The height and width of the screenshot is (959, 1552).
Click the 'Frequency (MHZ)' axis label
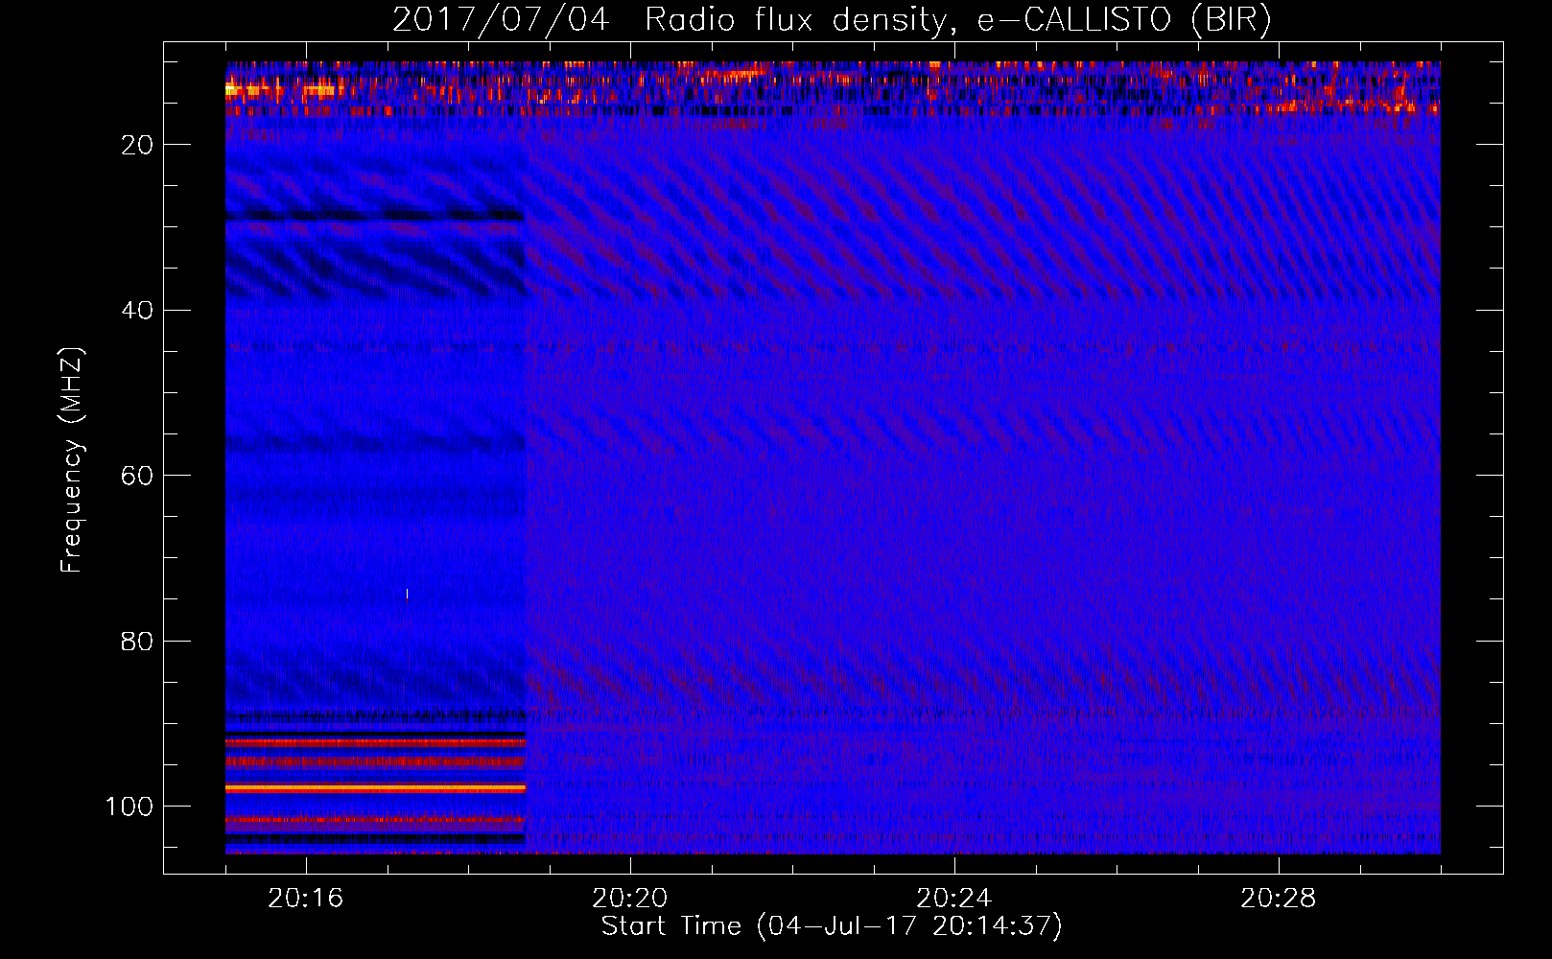click(72, 460)
